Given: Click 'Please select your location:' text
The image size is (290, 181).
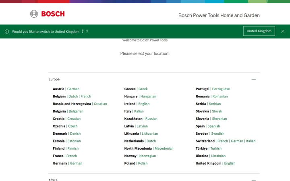Looking at the screenshot, I should point(145,53).
